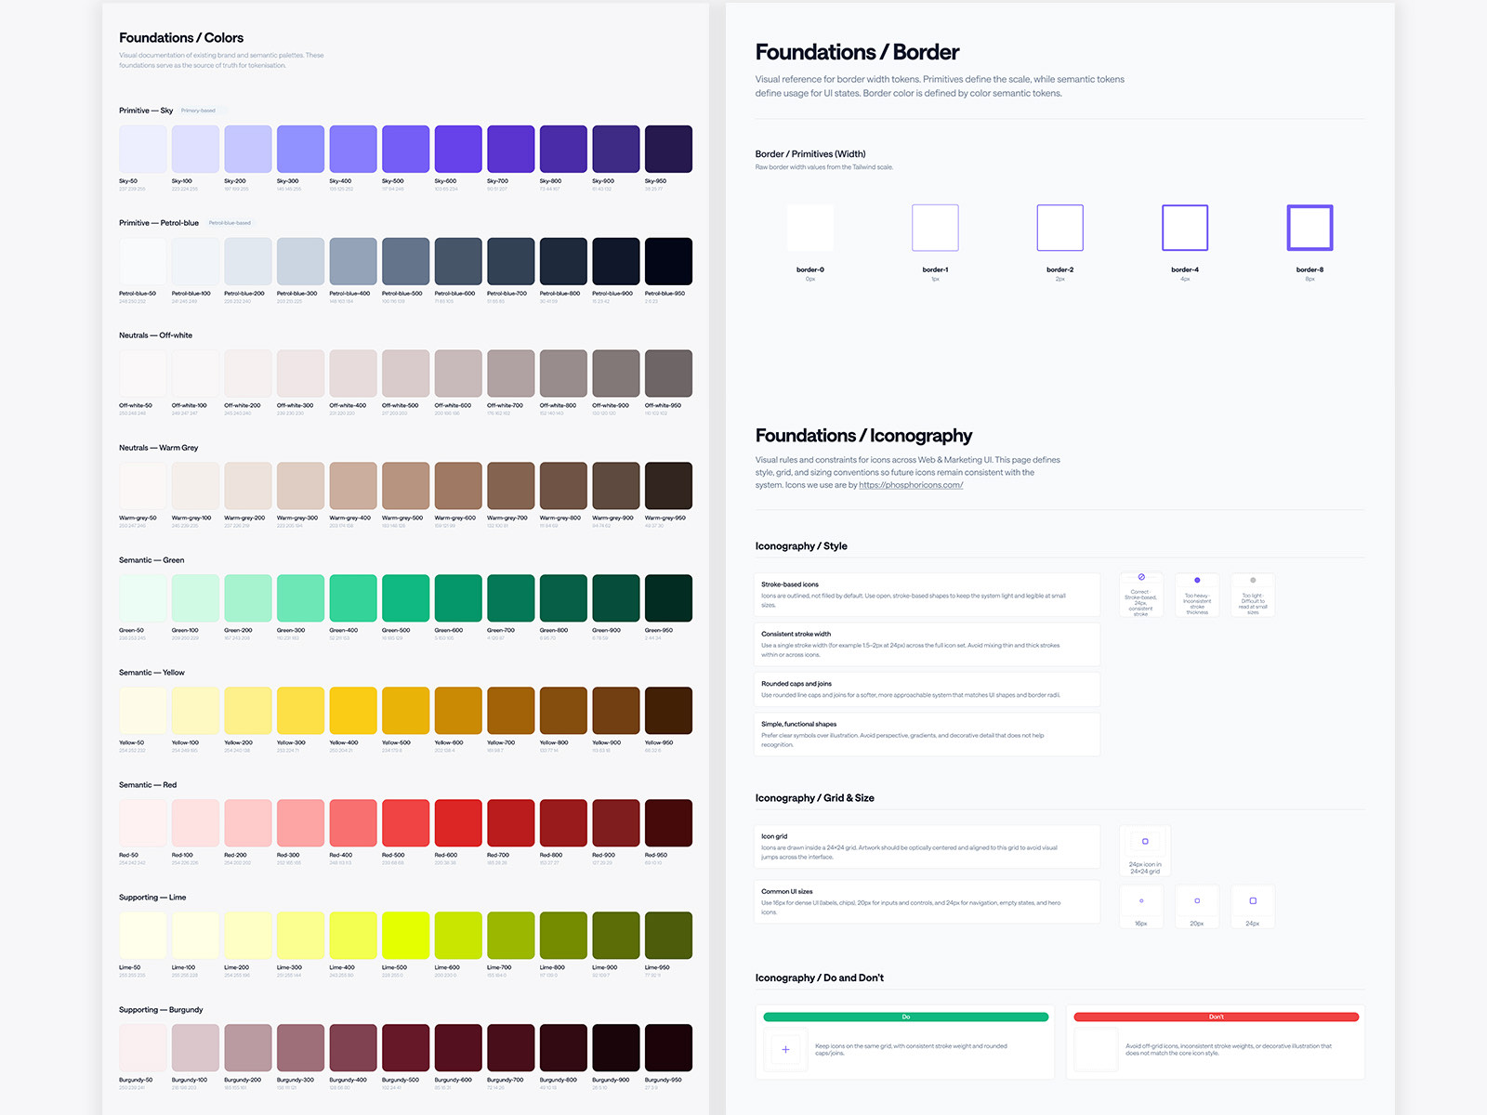Click the Common UI sizes title
Screen dimensions: 1487x1115
[787, 891]
